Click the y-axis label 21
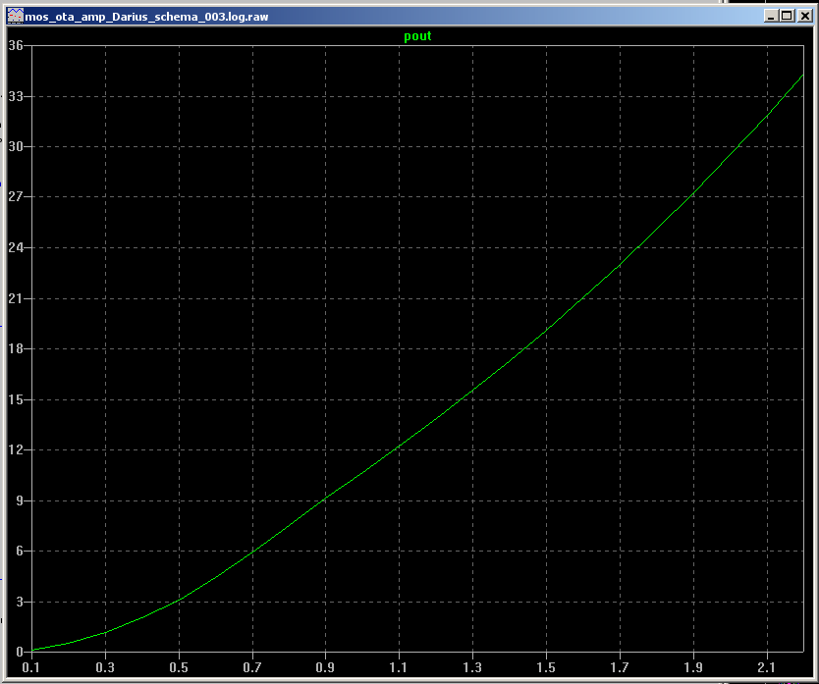Image resolution: width=819 pixels, height=684 pixels. (x=16, y=298)
